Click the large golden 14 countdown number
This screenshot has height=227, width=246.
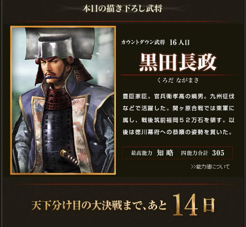185,205
